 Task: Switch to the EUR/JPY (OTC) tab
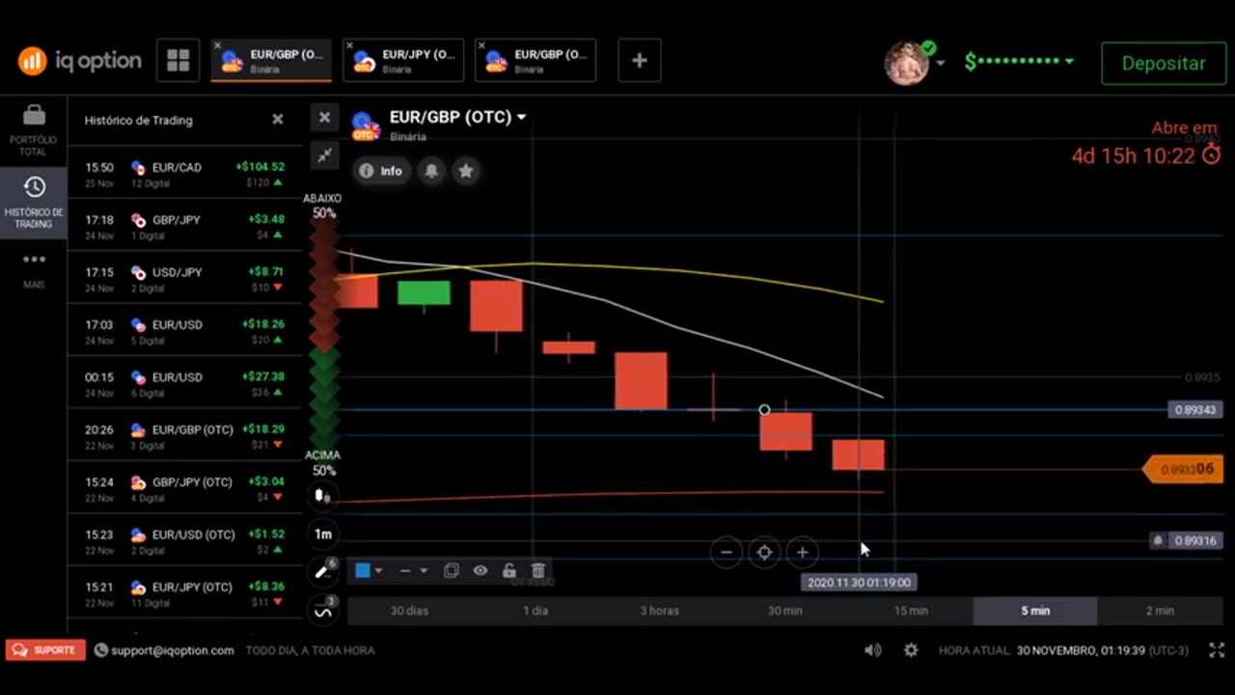(x=403, y=61)
